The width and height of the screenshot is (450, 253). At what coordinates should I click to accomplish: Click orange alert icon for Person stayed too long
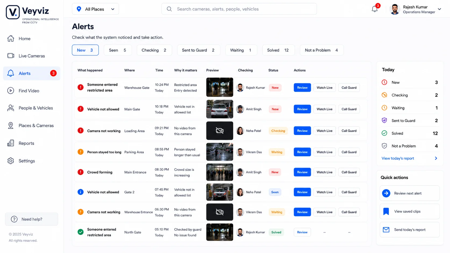(x=80, y=152)
